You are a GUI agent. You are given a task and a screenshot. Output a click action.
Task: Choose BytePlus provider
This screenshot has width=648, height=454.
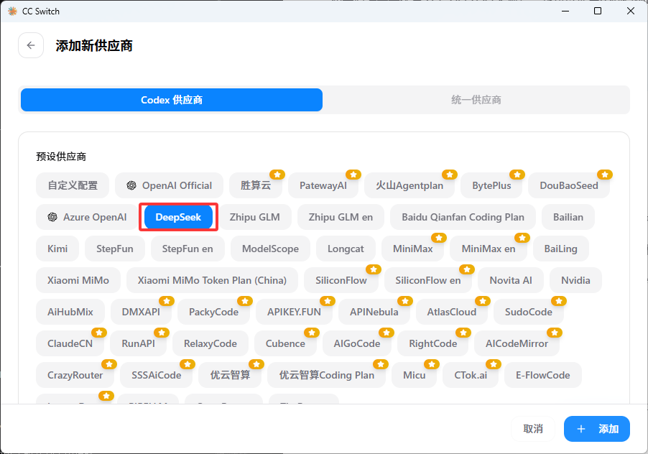click(x=491, y=185)
